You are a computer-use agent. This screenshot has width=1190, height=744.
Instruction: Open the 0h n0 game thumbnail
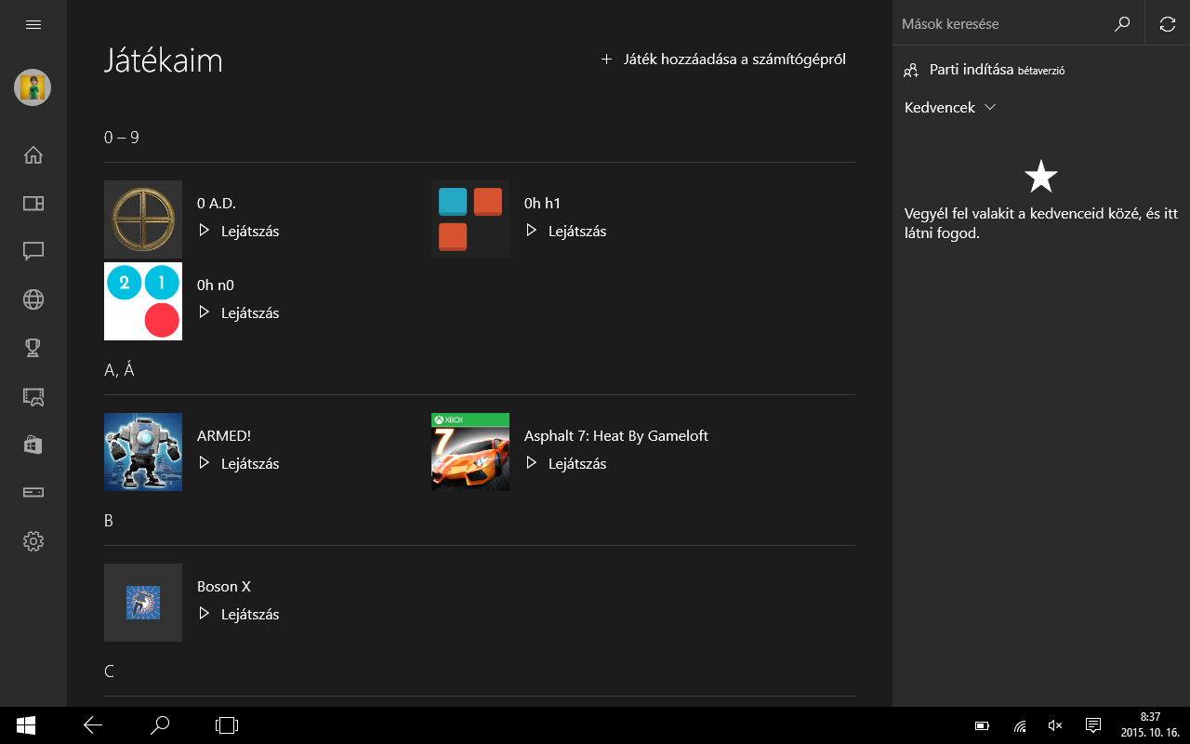click(x=143, y=301)
